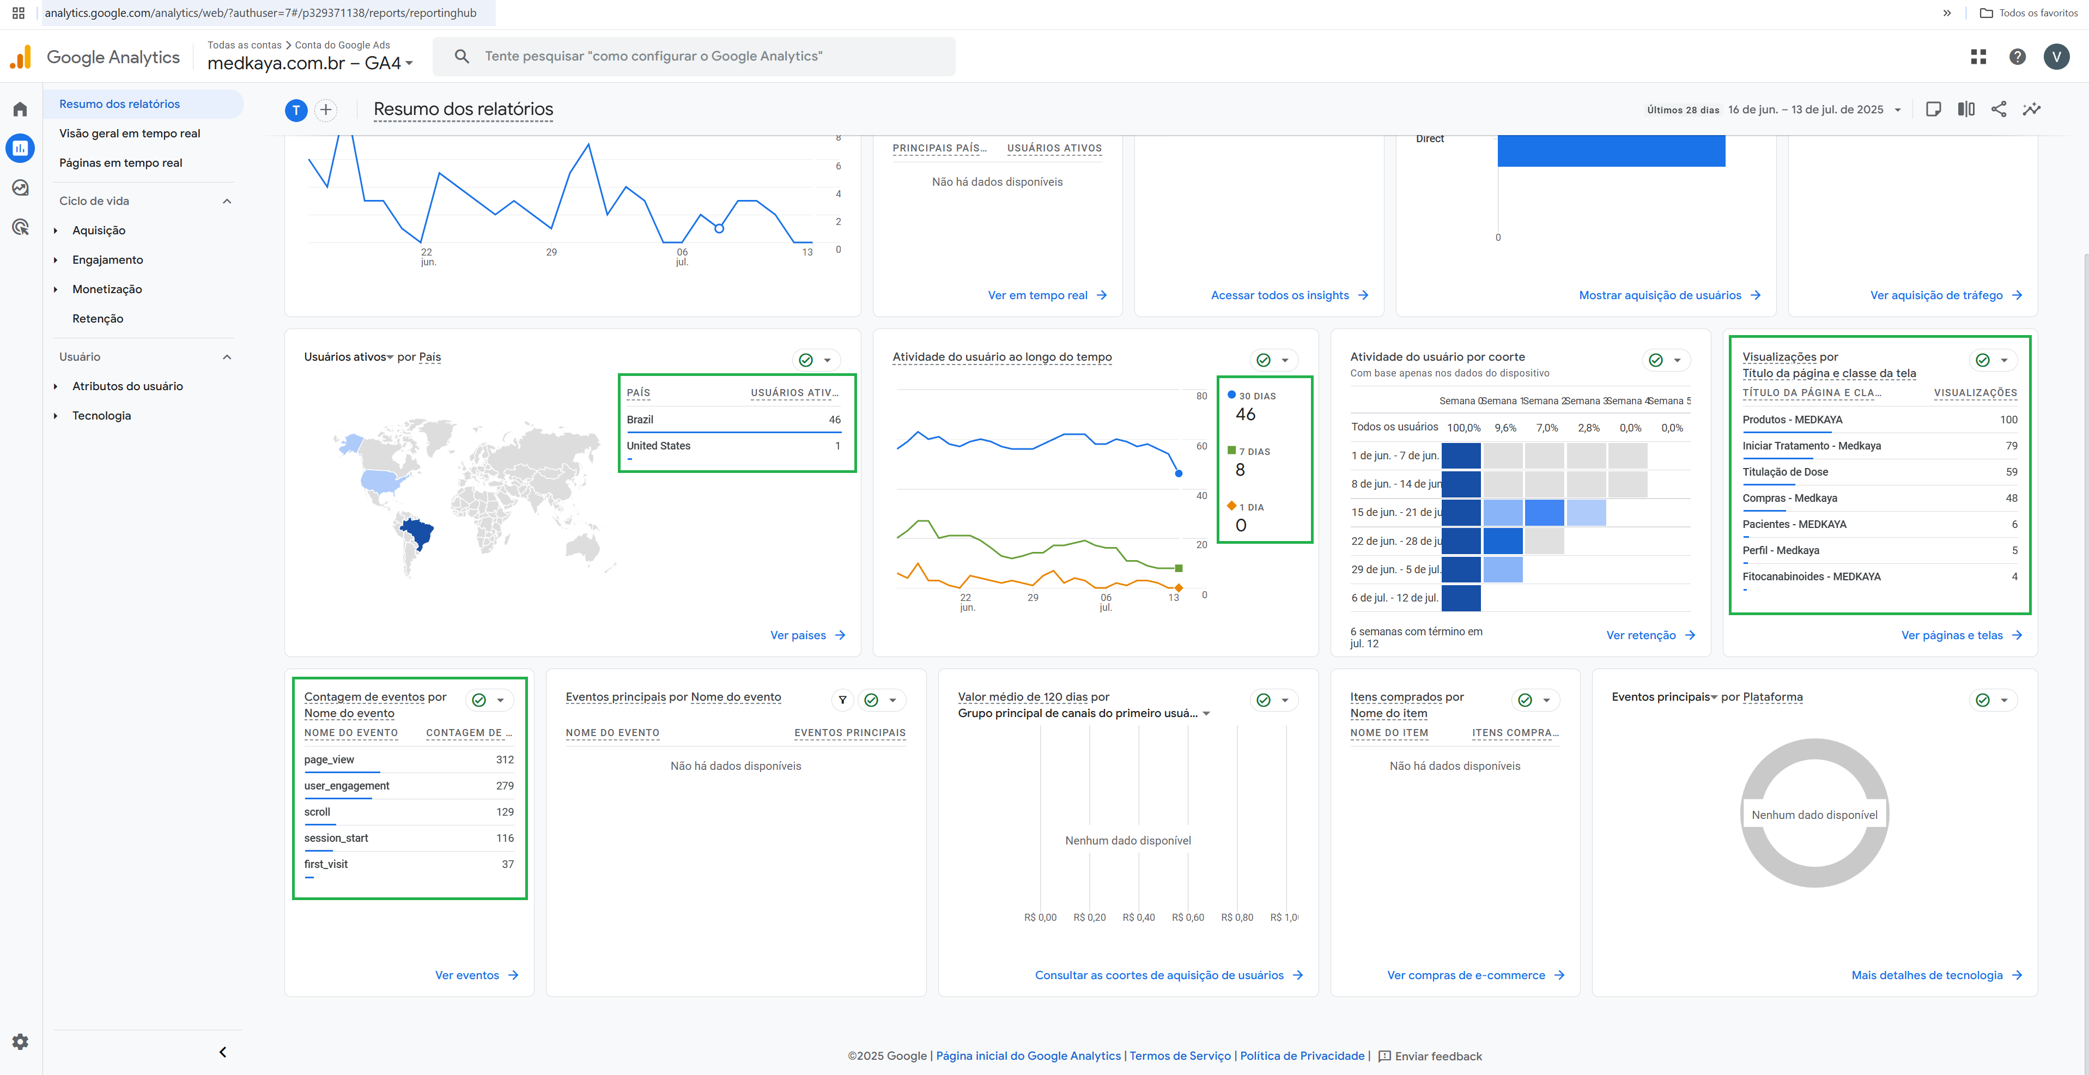Click the check icon on Atividade do usuário por coorte

coord(1656,360)
